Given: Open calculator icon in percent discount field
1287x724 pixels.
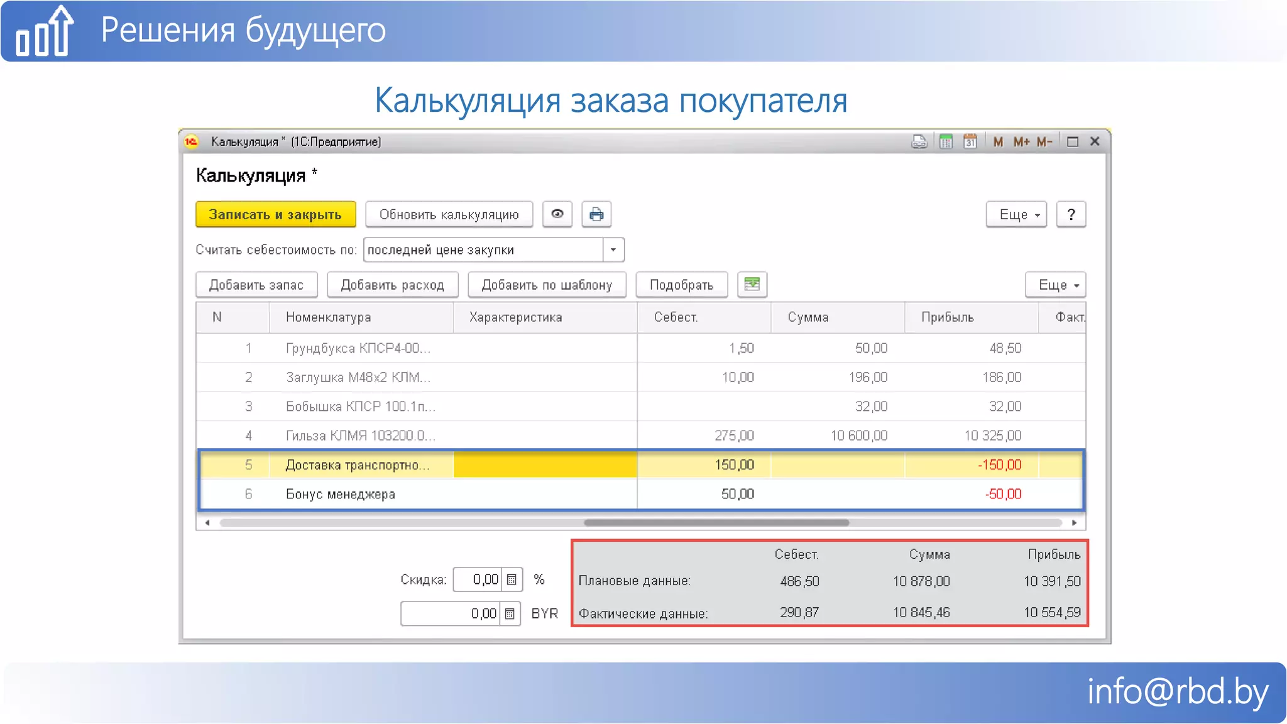Looking at the screenshot, I should (512, 579).
